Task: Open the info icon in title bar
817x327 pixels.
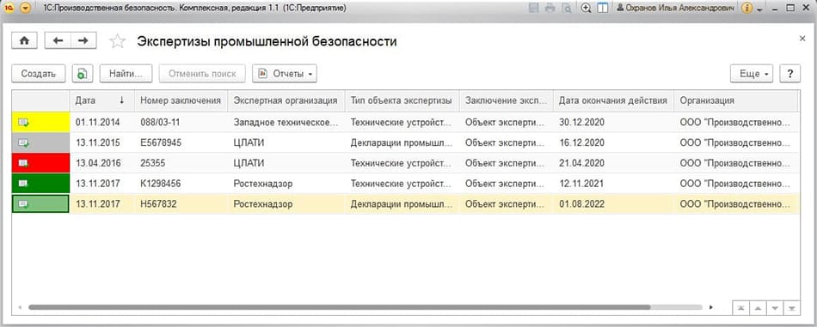Action: [x=746, y=9]
